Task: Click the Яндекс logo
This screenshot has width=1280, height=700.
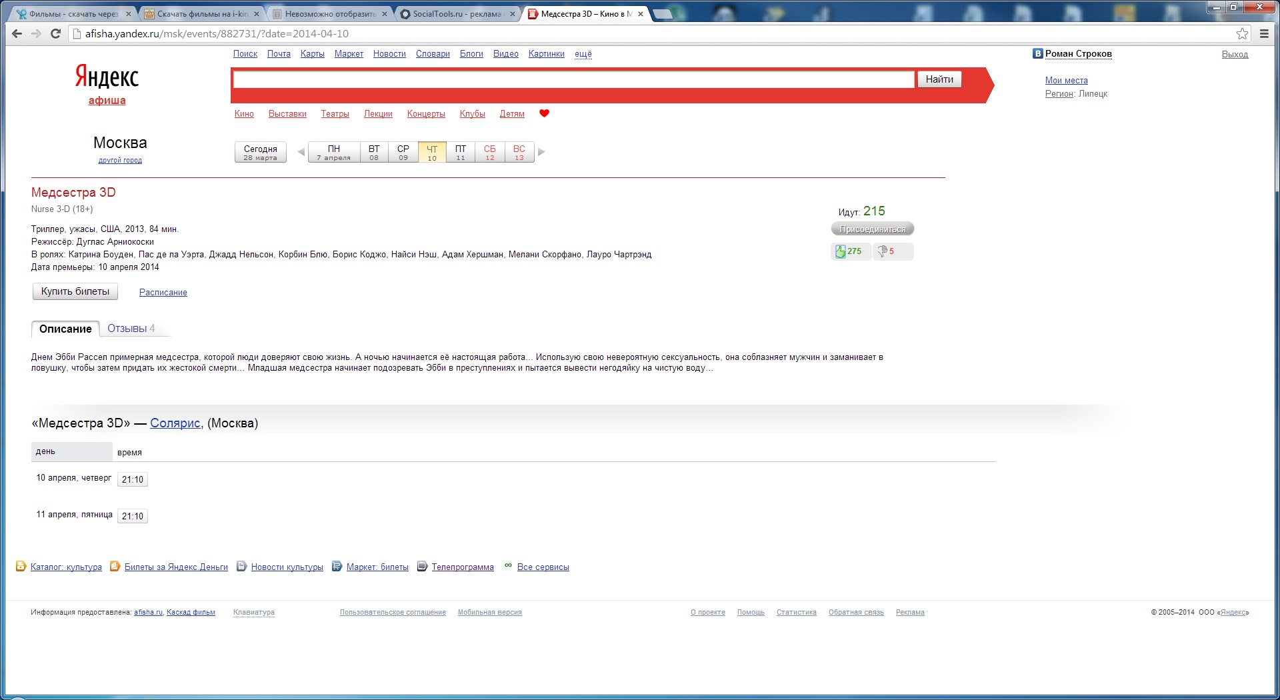Action: point(107,77)
